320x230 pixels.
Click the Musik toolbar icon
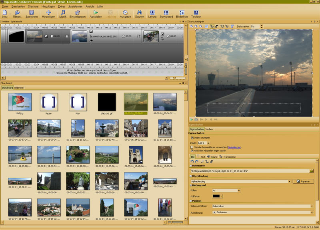[63, 13]
